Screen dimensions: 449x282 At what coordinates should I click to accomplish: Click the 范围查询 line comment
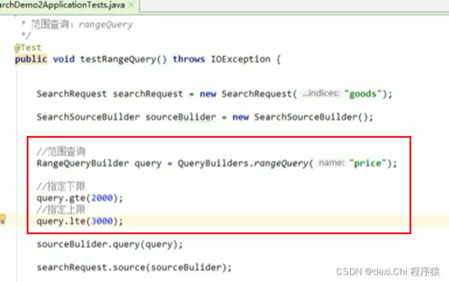(x=61, y=152)
